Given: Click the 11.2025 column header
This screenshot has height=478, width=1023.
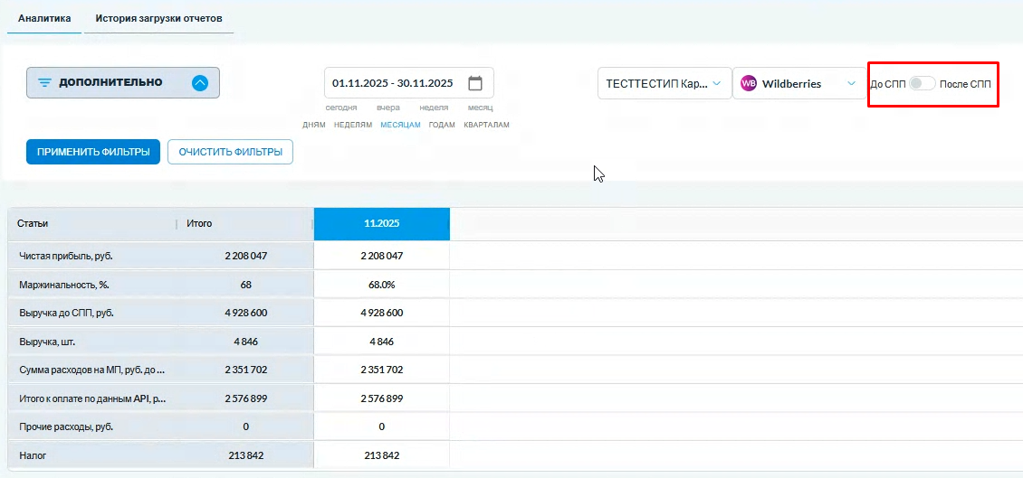Looking at the screenshot, I should [381, 223].
